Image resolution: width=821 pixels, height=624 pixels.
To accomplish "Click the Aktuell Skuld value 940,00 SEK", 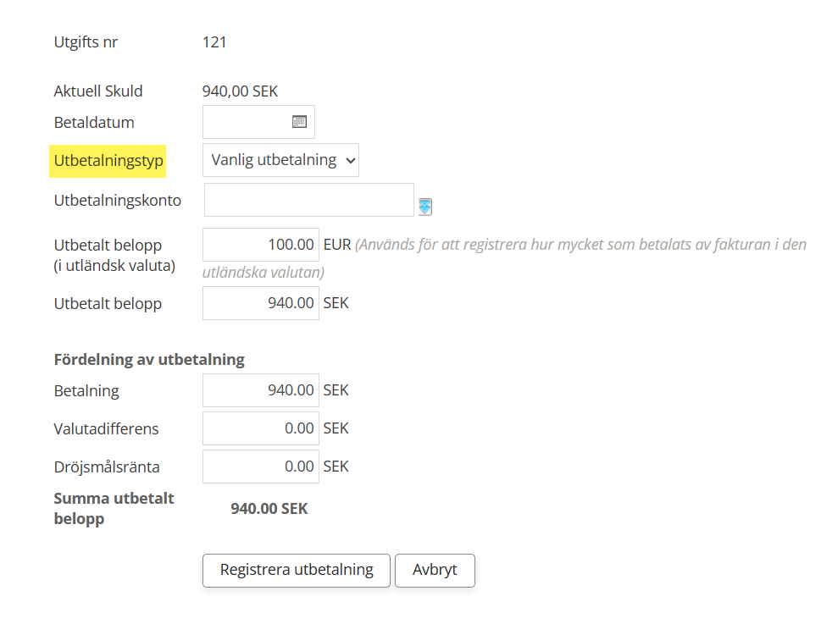I will [240, 91].
